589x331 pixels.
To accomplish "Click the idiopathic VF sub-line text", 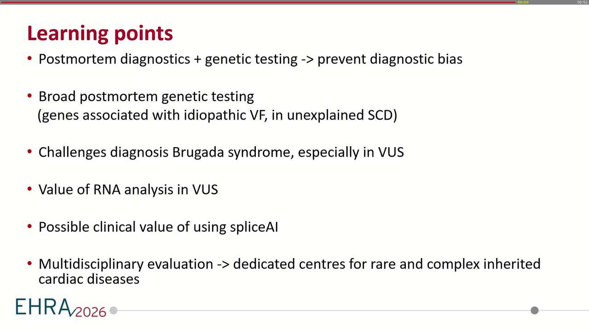I will pos(217,115).
